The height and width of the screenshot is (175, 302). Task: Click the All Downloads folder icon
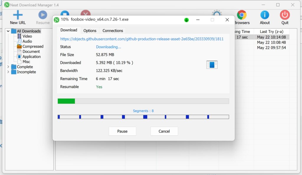(x=14, y=31)
